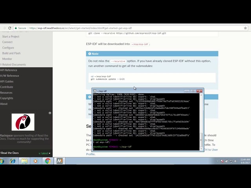Open H/W Reference in the sidebar
Screen dimensions: 251x188
[x=9, y=76]
